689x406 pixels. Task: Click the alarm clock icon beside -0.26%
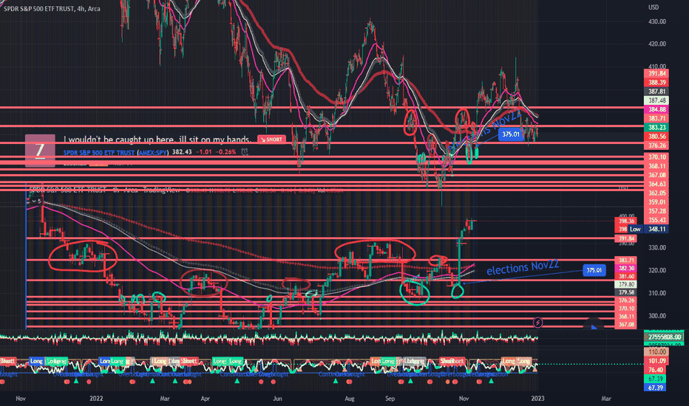[x=245, y=152]
